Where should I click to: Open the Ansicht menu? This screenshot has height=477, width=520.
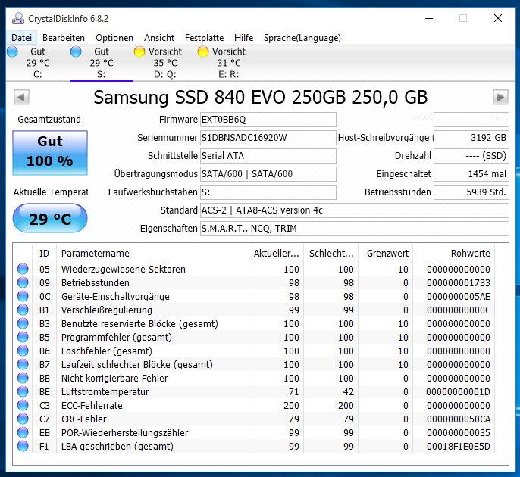[x=159, y=38]
